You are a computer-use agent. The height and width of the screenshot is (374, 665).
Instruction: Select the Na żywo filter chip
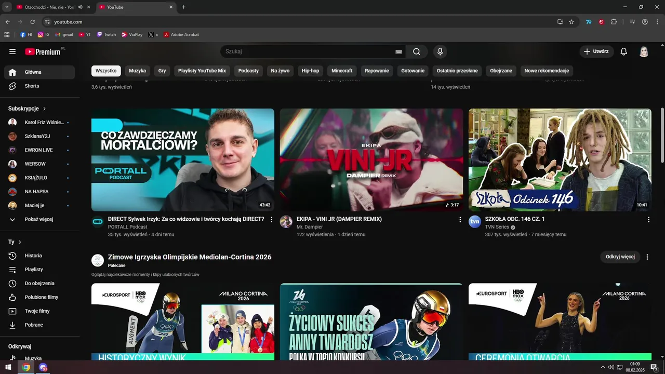[280, 71]
